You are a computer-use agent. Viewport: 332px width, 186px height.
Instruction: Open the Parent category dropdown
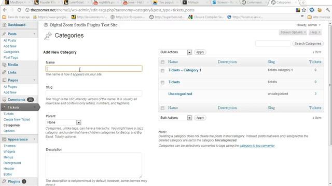[63, 122]
